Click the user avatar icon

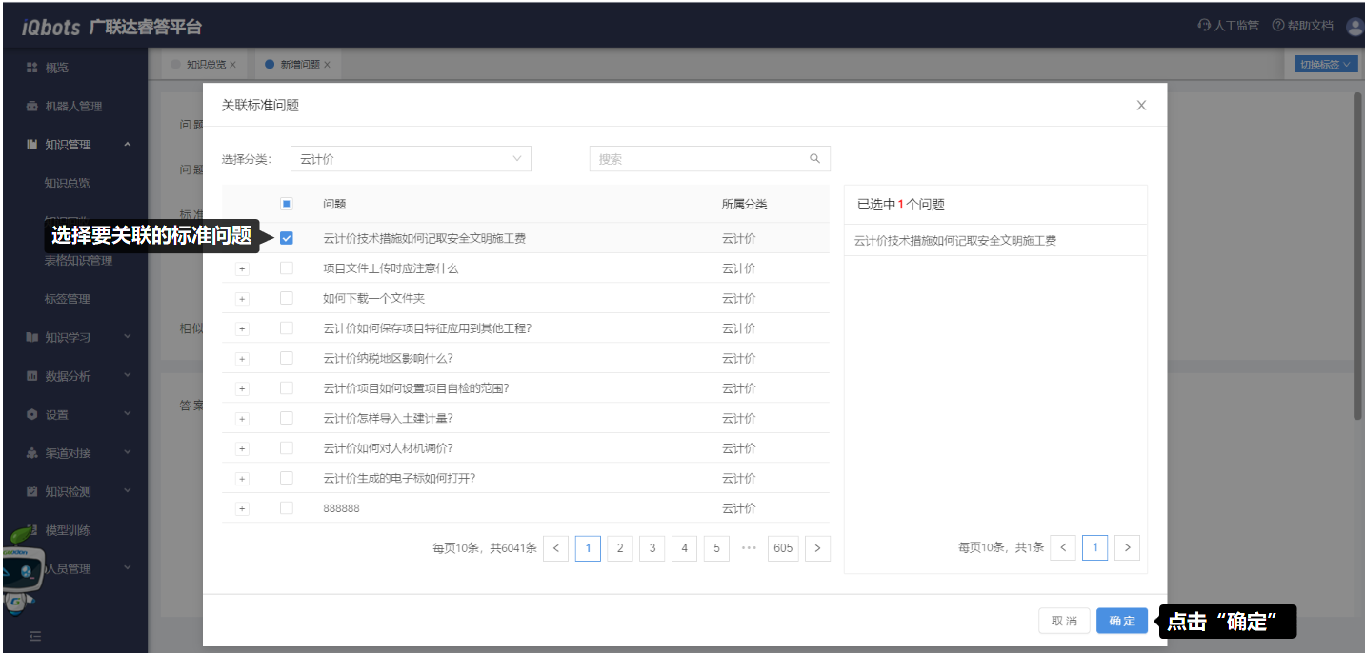(x=1355, y=27)
